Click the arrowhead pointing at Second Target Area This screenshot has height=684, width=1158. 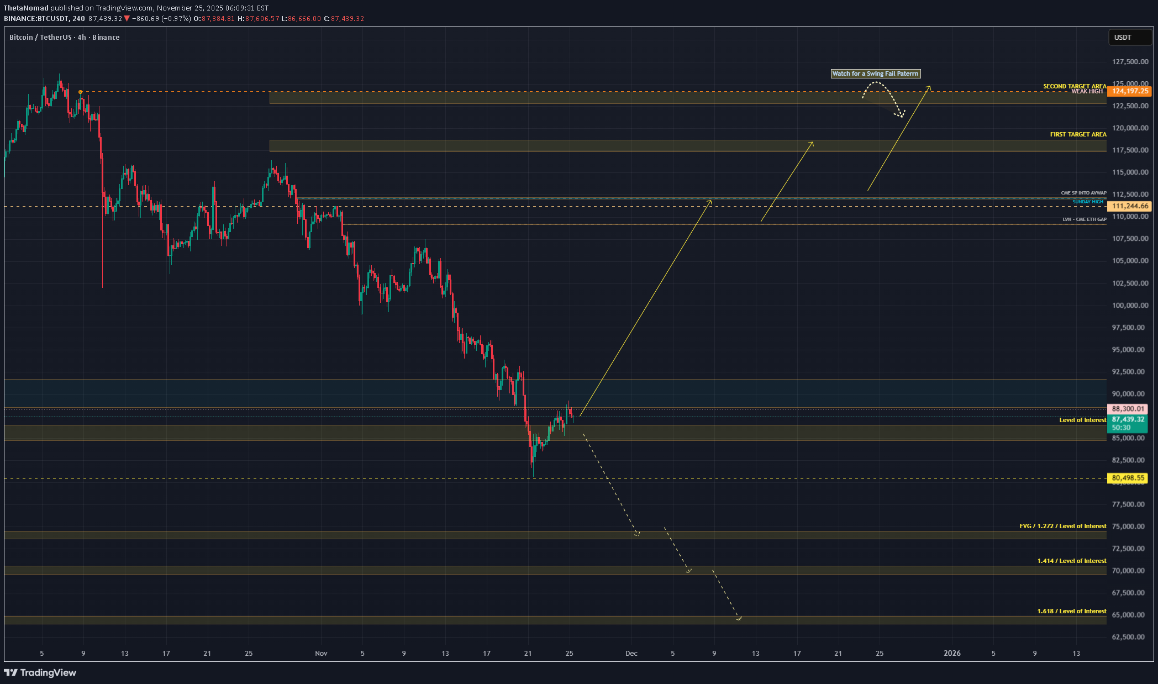[x=929, y=87]
